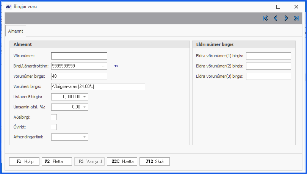The image size is (307, 174).
Task: Expand the Afhendingartími dropdown
Action: pos(84,137)
